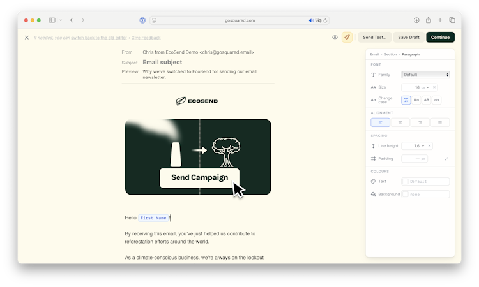This screenshot has height=287, width=479.
Task: Select lowercase 'ab' case option
Action: [437, 100]
